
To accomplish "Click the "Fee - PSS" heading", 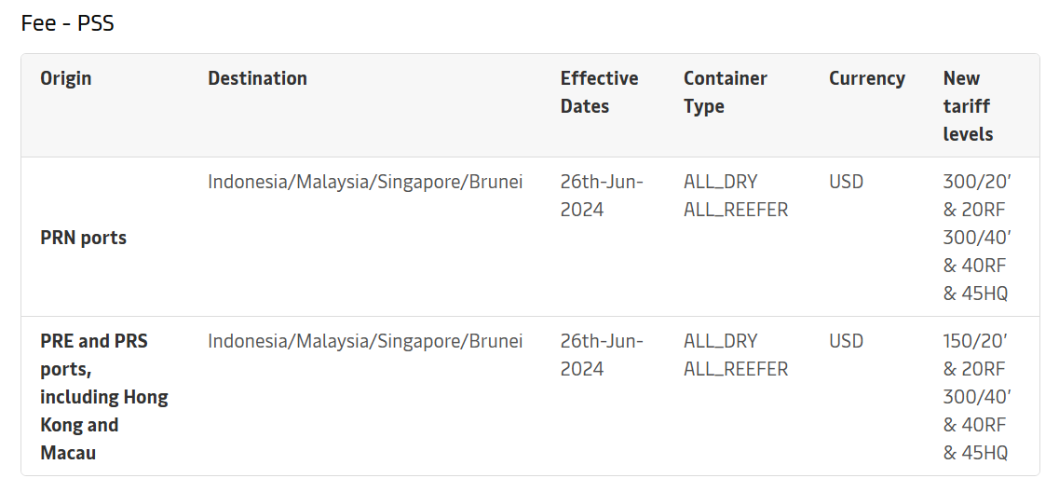I will pyautogui.click(x=67, y=23).
